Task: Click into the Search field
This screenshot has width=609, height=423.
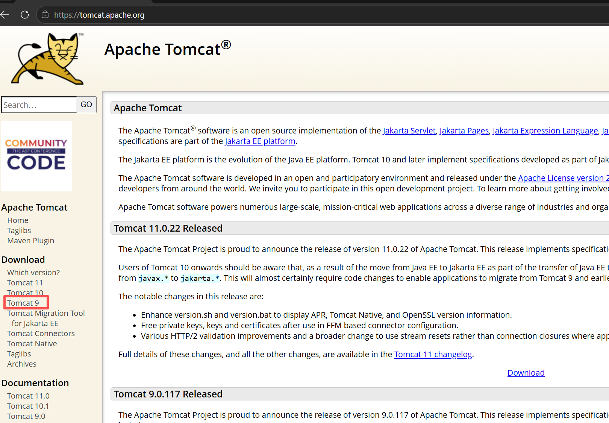Action: click(39, 105)
